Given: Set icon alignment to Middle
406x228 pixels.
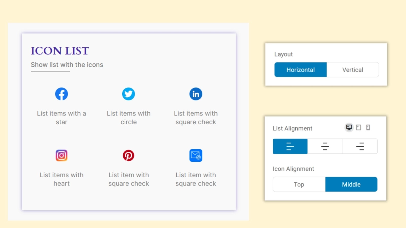Looking at the screenshot, I should pyautogui.click(x=351, y=184).
